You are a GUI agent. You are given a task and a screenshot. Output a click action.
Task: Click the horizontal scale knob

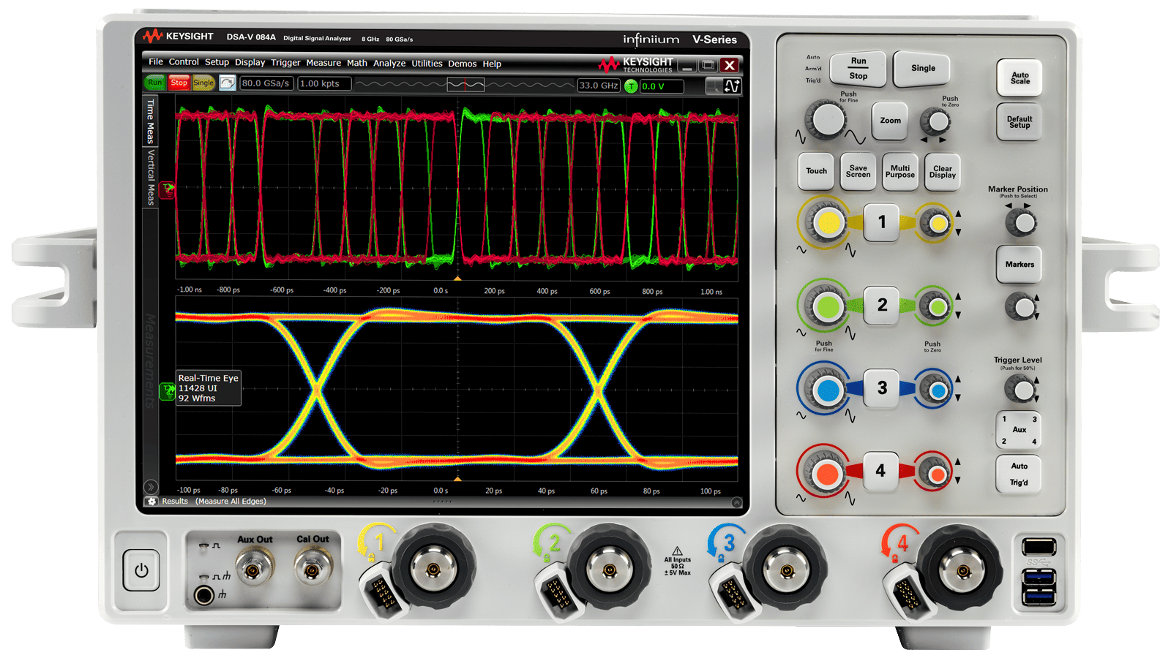(x=828, y=119)
